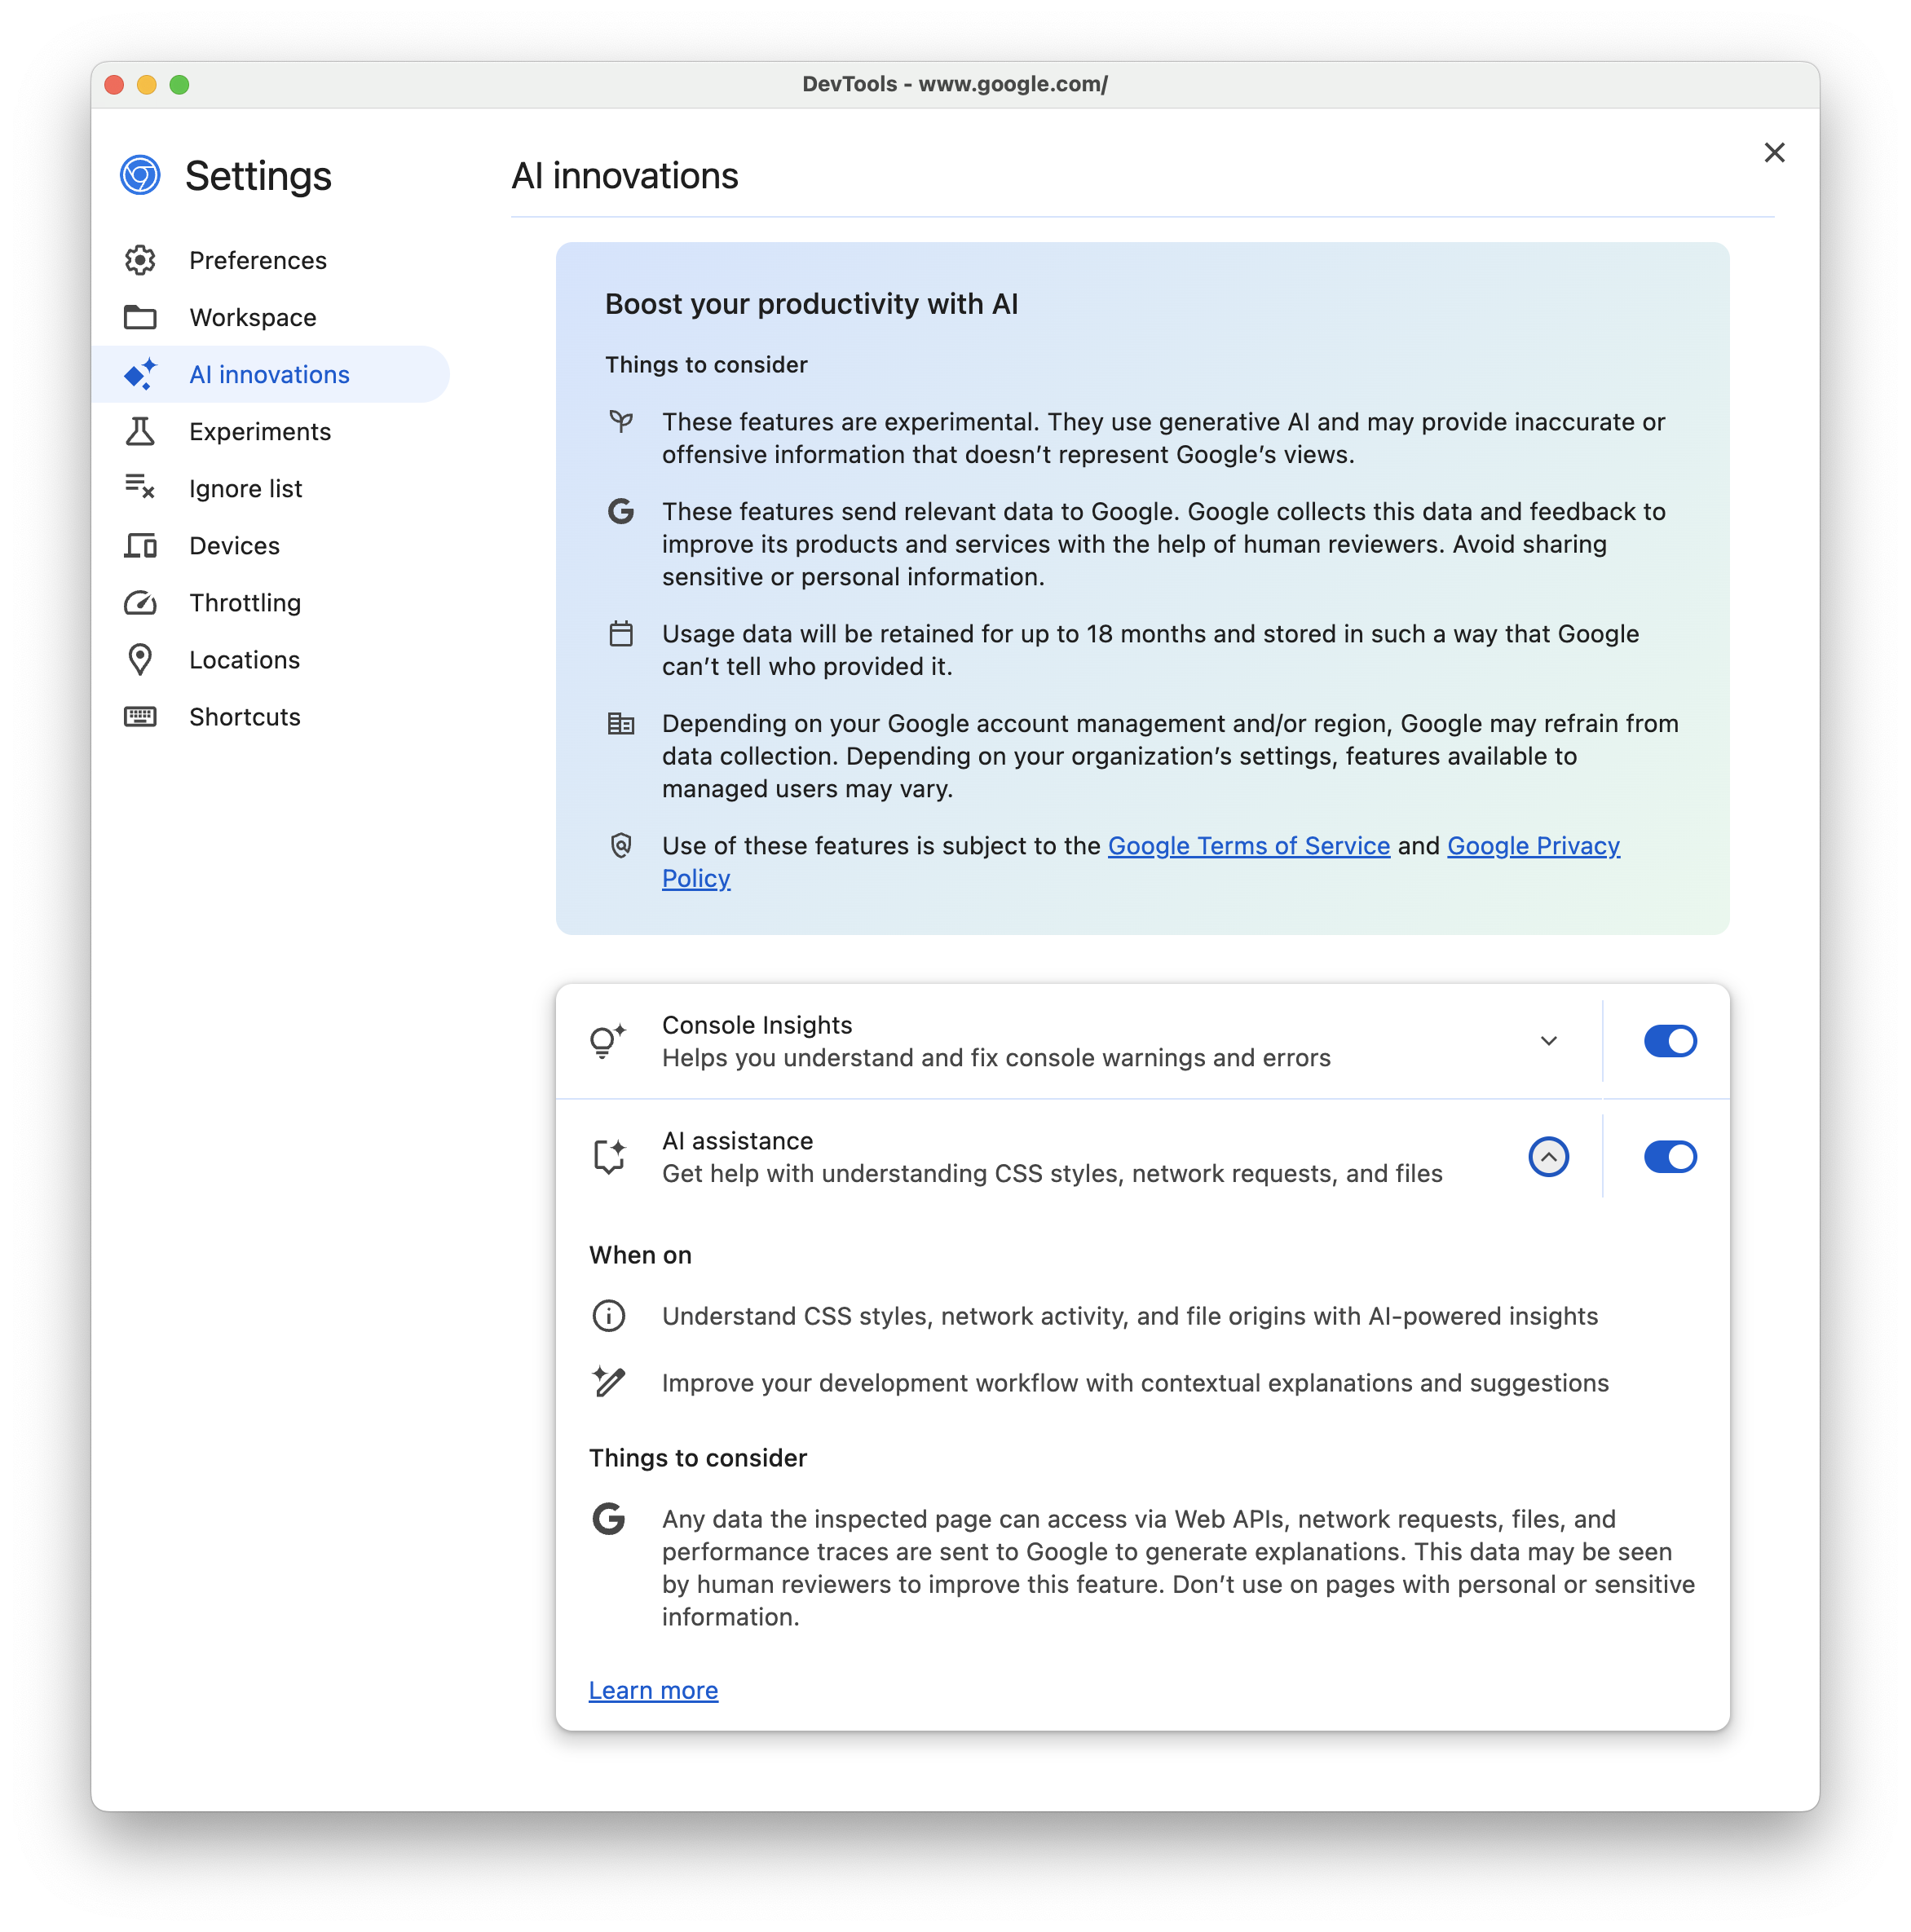This screenshot has width=1911, height=1932.
Task: Click the Locations pin icon
Action: pos(142,658)
